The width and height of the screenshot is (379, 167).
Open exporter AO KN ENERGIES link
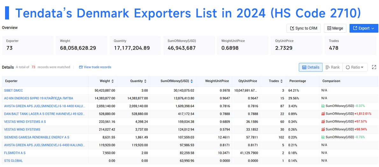pos(39,98)
